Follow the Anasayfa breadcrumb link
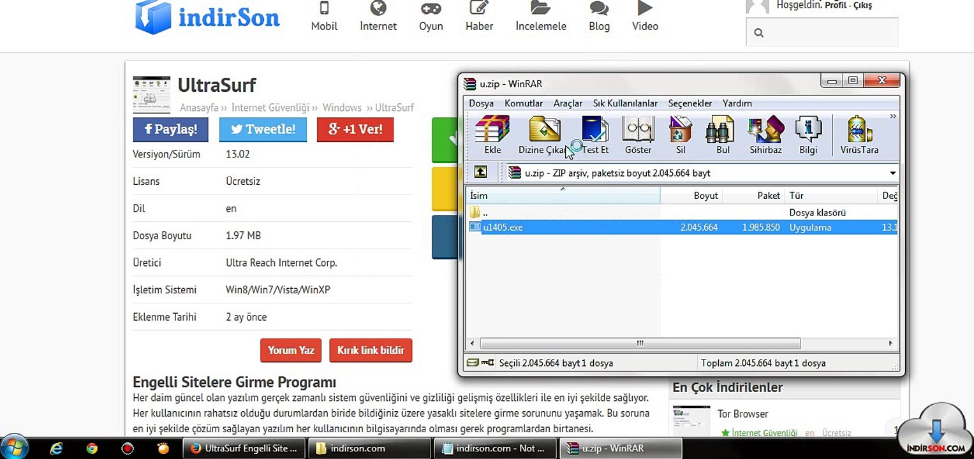The height and width of the screenshot is (459, 974). coord(199,108)
